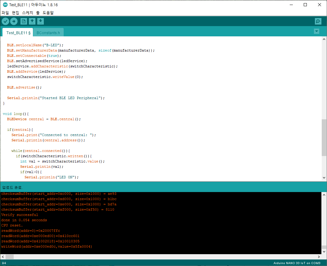Close the Arduino IDE window
Image resolution: width=327 pixels, height=266 pixels.
320,5
